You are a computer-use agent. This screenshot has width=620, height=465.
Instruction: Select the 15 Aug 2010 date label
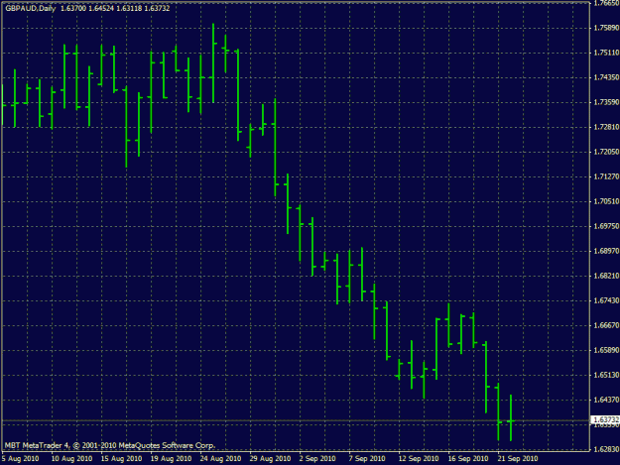click(121, 459)
